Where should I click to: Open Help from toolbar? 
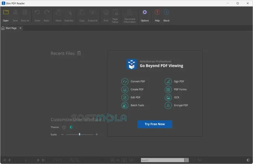(x=157, y=12)
